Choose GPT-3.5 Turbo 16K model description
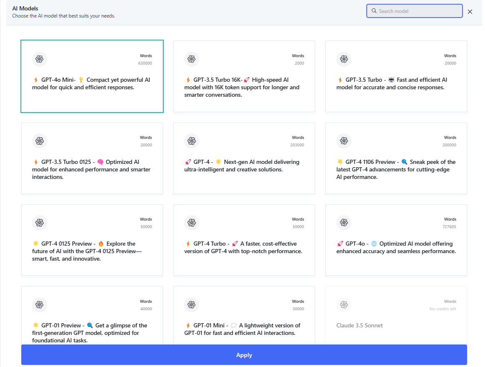 click(x=242, y=87)
